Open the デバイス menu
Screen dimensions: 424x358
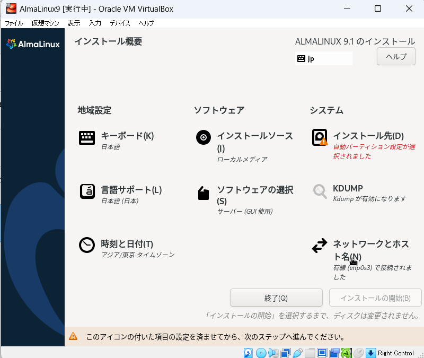[120, 23]
